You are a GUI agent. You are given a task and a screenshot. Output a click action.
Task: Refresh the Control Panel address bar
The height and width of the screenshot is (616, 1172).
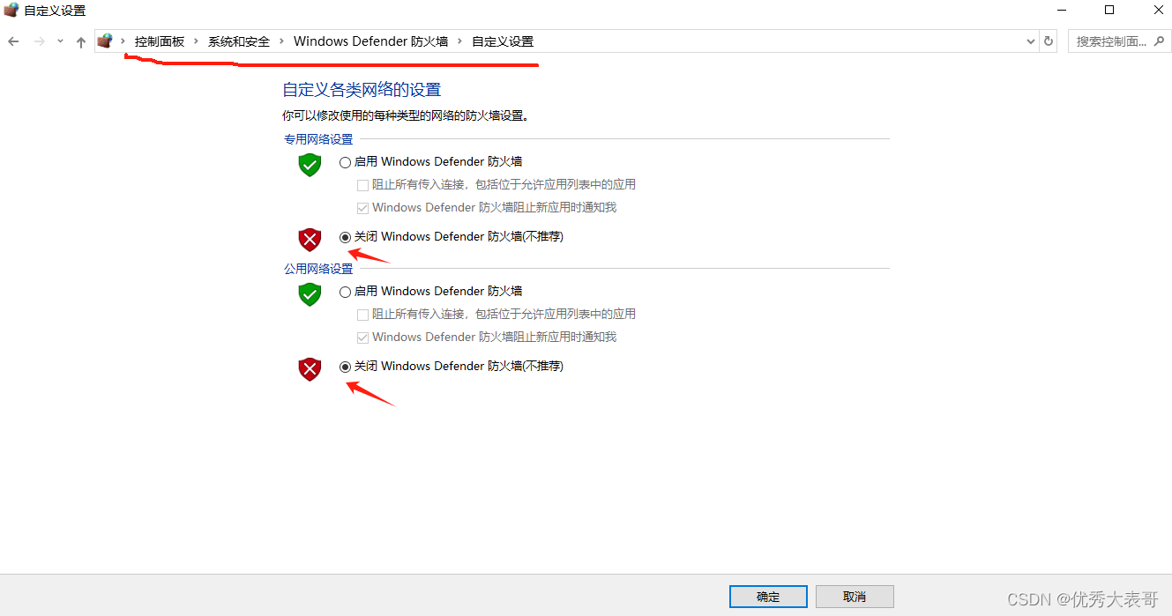click(1049, 41)
